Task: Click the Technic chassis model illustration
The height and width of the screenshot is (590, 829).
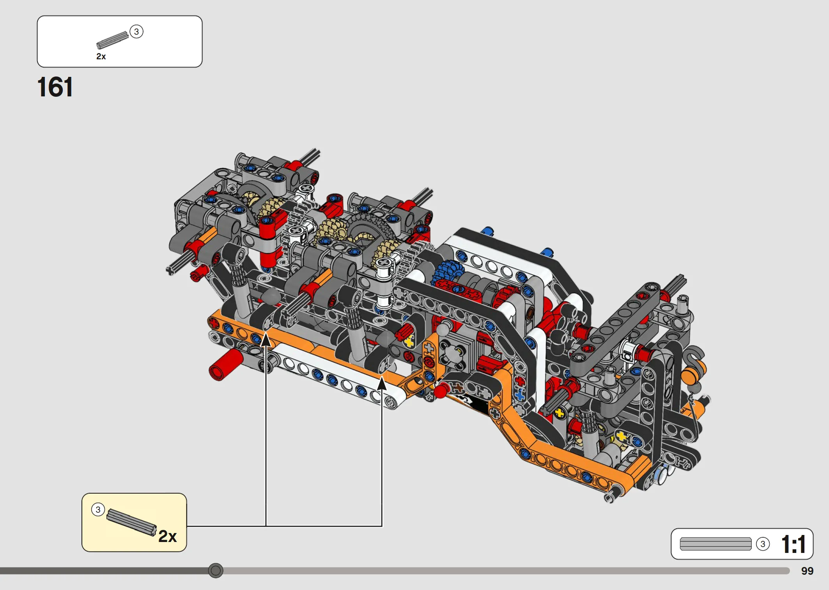Action: [x=439, y=326]
